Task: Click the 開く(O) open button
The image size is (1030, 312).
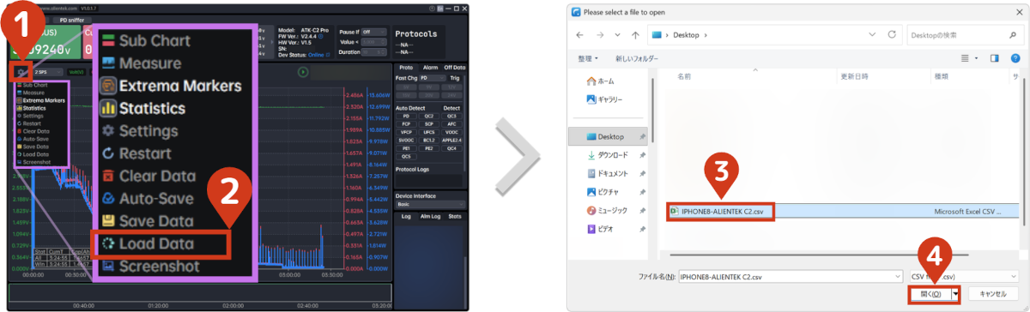Action: (930, 294)
